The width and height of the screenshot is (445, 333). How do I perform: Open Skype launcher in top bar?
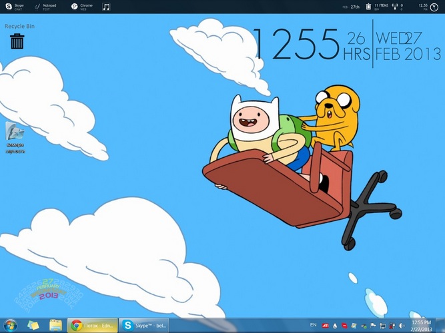tap(15, 7)
